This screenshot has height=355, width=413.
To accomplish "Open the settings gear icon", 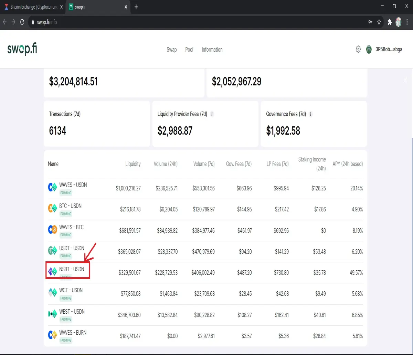I will tap(358, 50).
